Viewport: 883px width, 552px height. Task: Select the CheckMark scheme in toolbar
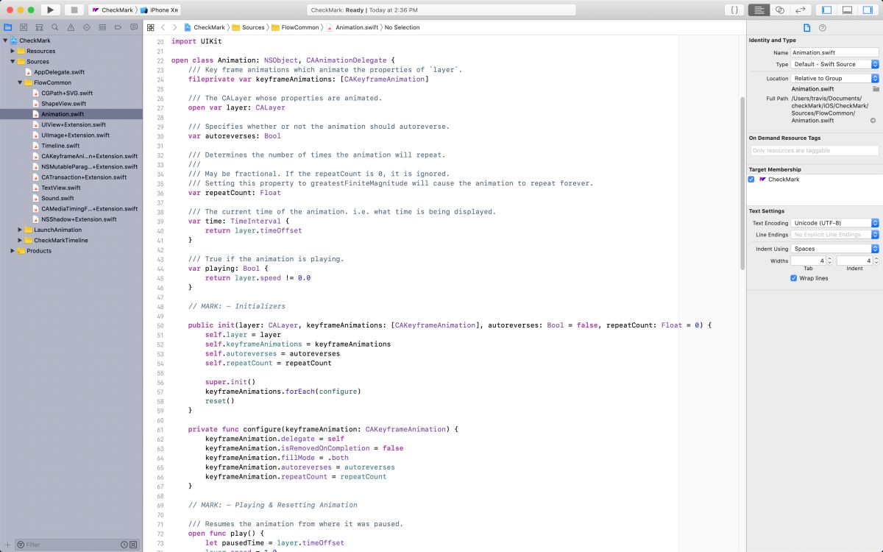click(x=112, y=10)
